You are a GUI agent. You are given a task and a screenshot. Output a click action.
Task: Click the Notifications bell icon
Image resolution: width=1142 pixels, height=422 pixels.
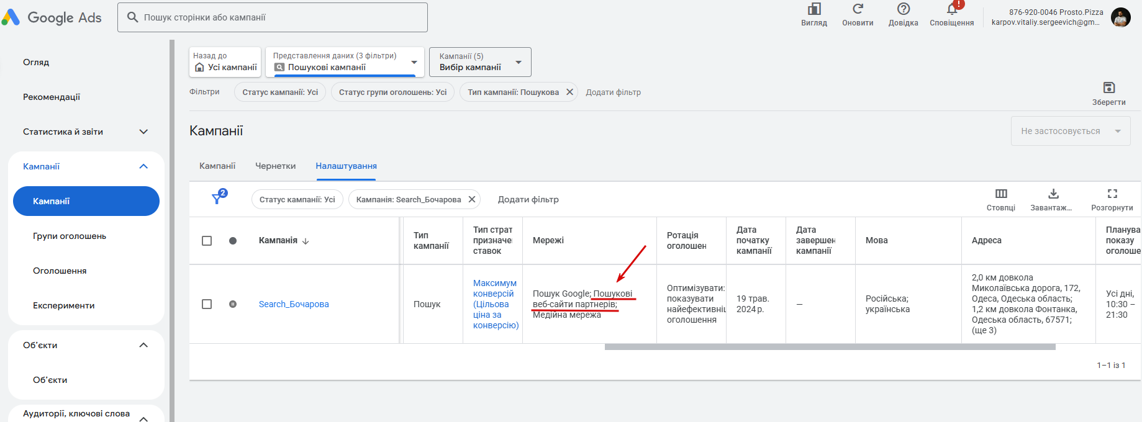click(951, 9)
